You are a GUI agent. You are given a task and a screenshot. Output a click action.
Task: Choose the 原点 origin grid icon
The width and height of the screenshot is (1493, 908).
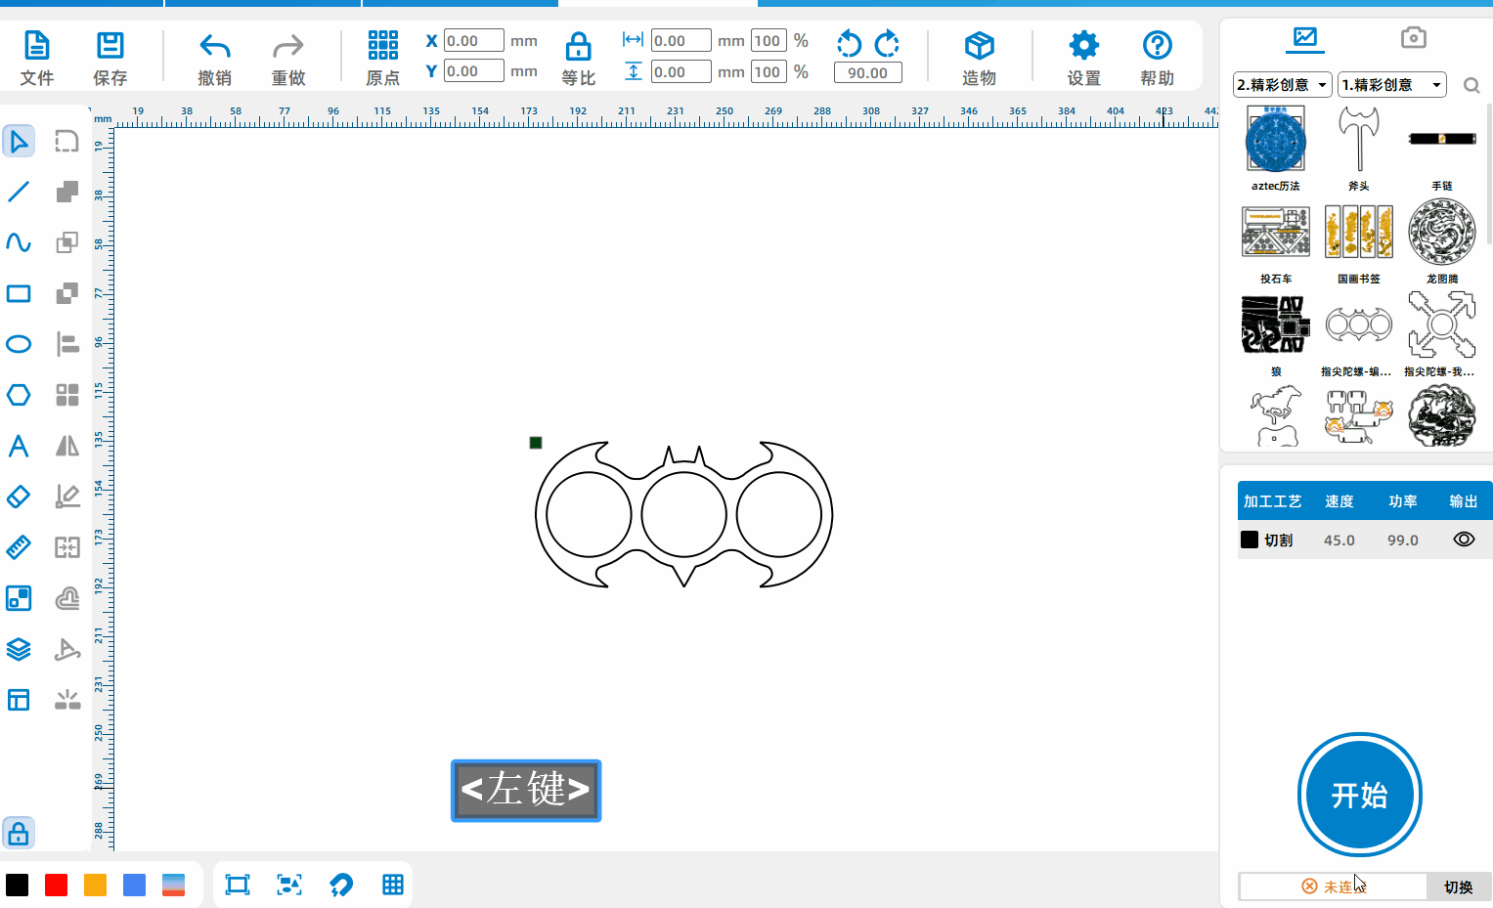[383, 45]
